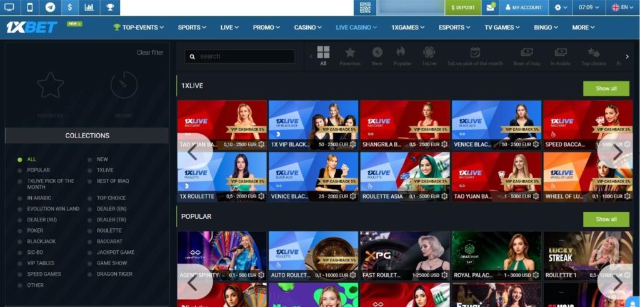This screenshot has height=307, width=640.
Task: Open the settings gear dropdown
Action: tap(561, 8)
